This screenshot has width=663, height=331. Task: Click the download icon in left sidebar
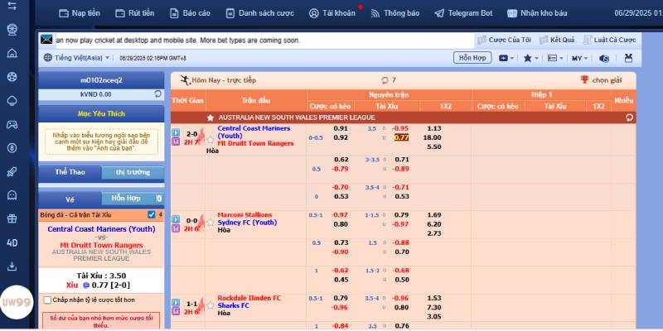tap(12, 266)
